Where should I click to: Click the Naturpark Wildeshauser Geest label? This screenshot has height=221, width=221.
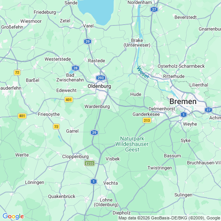click(x=132, y=144)
